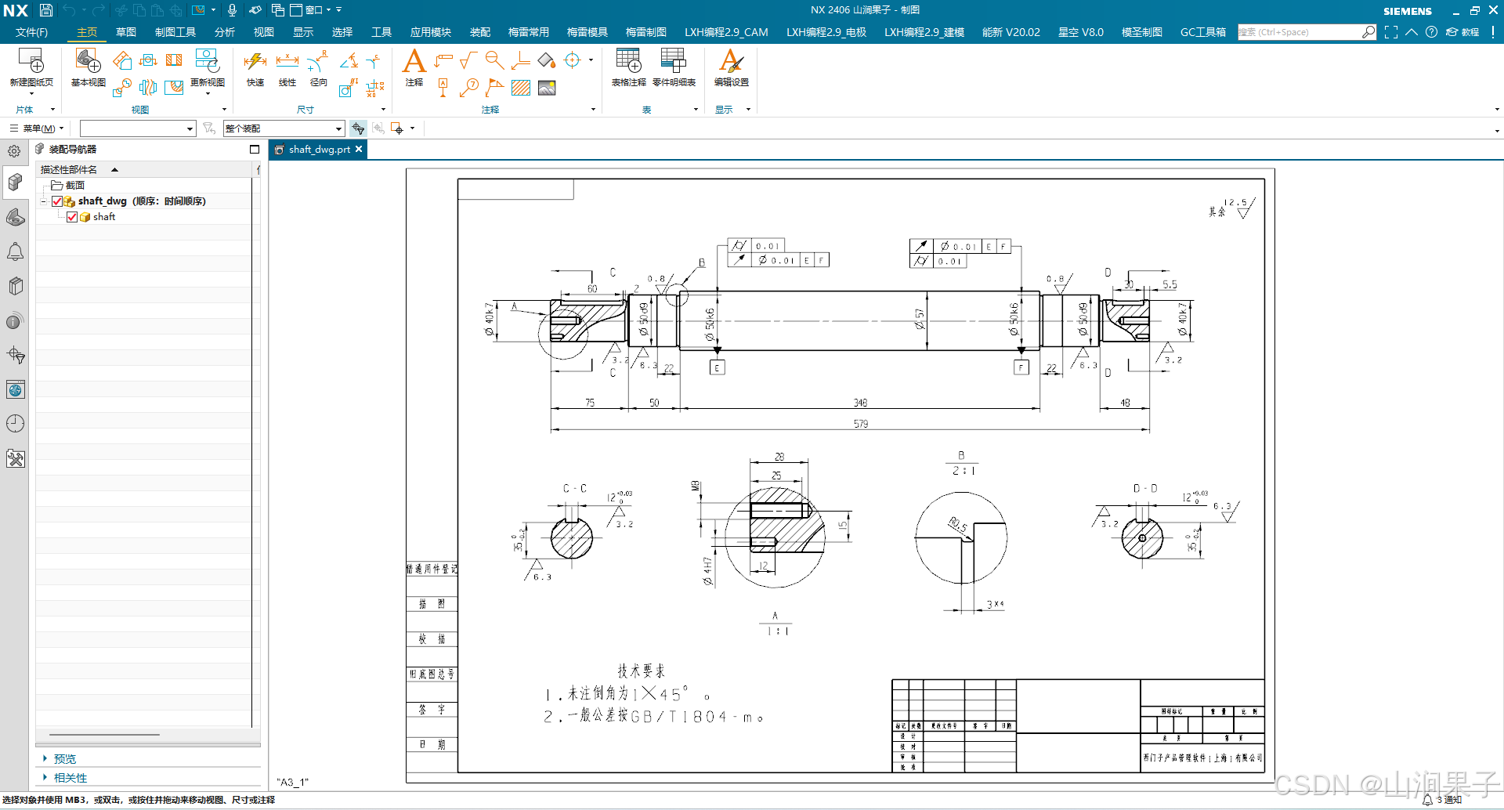
Task: Select the Chamfer dimension tool
Action: 374,60
